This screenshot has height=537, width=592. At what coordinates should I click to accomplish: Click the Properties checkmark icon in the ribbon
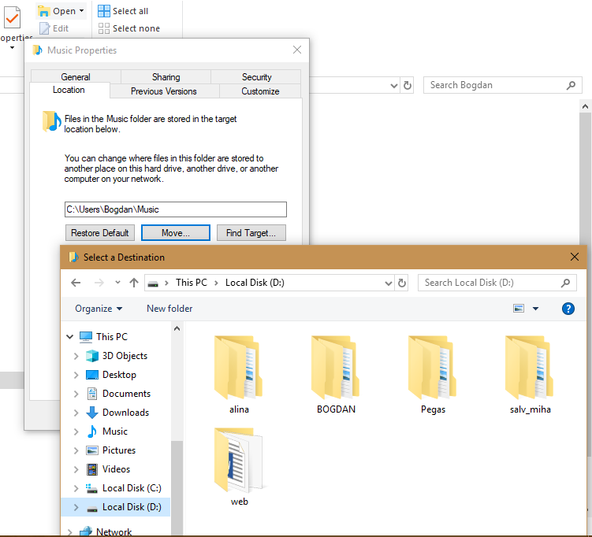click(x=12, y=17)
